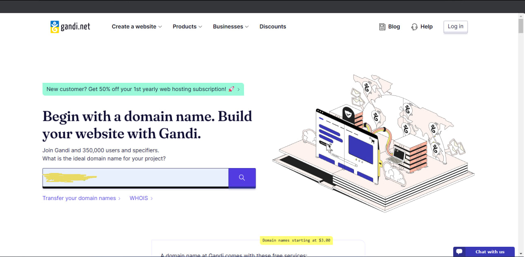Click the gandi.net logo
Screen dimensions: 525x257
click(70, 27)
